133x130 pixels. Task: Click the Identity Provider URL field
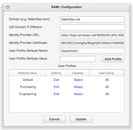92,35
